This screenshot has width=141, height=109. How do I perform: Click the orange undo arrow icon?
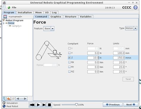point(9,99)
